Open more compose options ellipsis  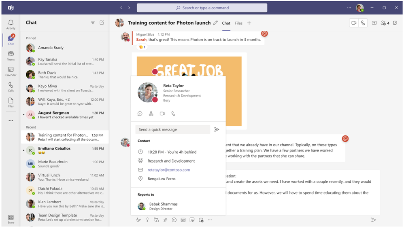[210, 220]
